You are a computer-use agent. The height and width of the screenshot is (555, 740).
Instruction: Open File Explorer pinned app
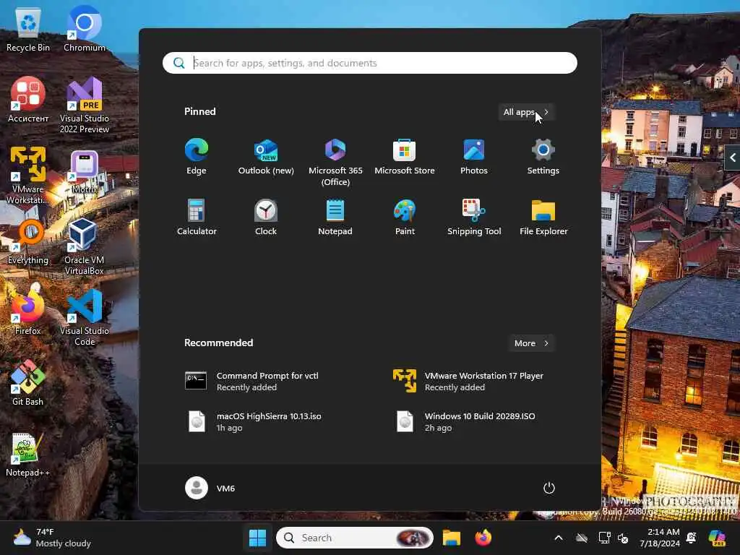point(543,218)
